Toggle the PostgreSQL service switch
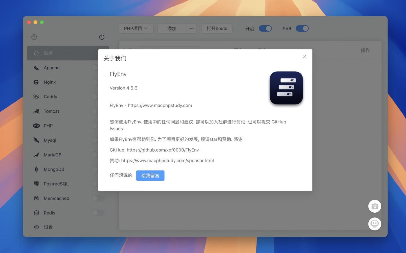Screen dimensions: 406x253 coord(95,184)
